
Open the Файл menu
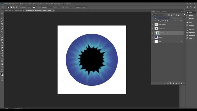pos(6,4)
